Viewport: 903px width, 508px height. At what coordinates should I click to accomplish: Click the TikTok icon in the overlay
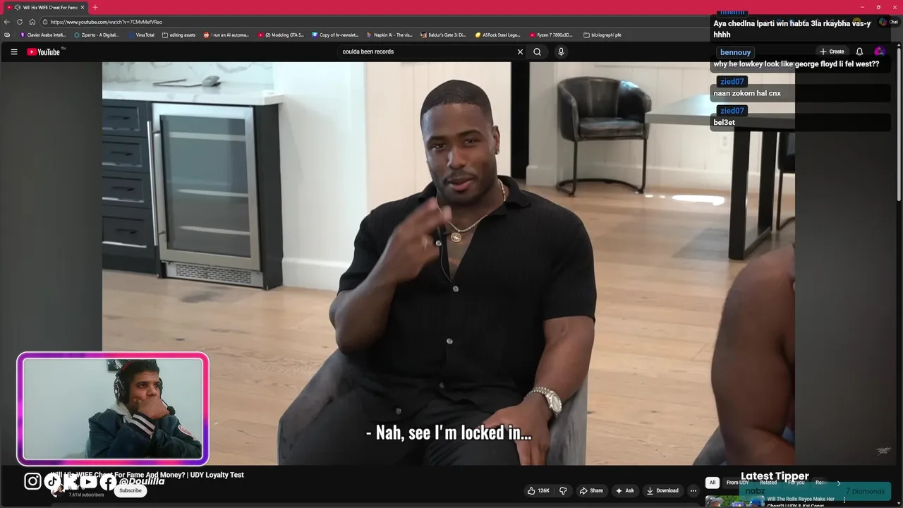pyautogui.click(x=52, y=481)
